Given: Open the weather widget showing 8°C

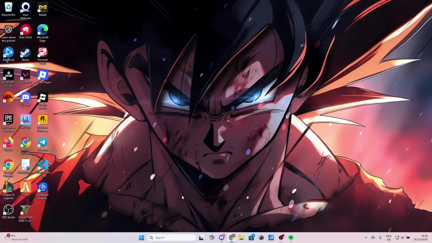Looking at the screenshot, I should coord(16,238).
